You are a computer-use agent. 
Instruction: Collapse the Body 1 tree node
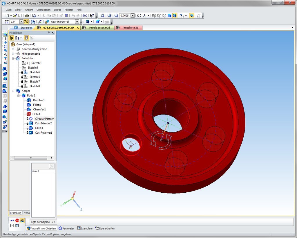pos(19,96)
